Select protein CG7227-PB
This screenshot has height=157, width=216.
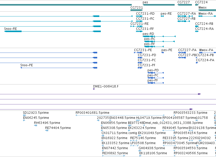182,58
